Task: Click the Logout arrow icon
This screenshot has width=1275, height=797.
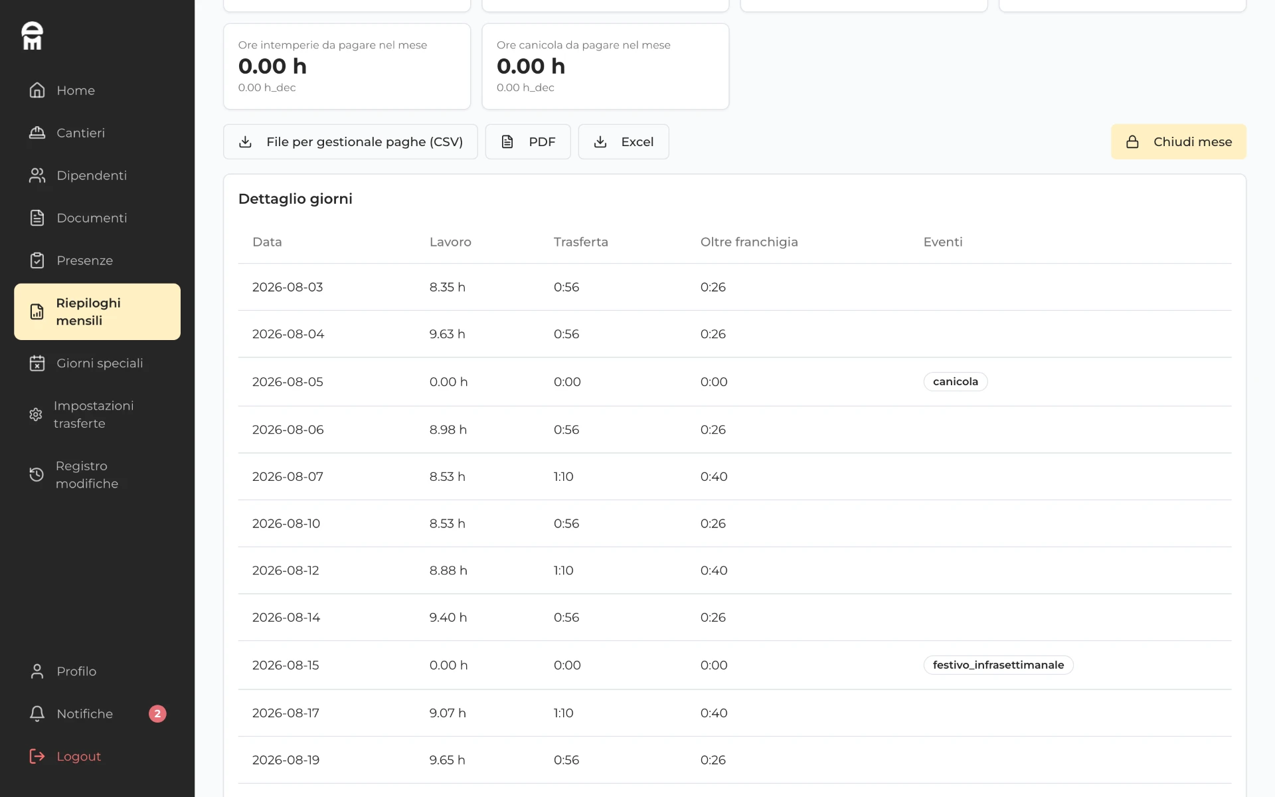Action: coord(37,756)
